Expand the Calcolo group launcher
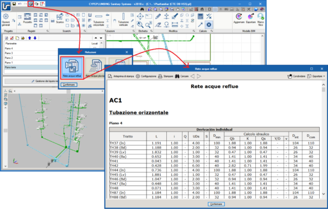The height and width of the screenshot is (209, 328). (x=212, y=31)
